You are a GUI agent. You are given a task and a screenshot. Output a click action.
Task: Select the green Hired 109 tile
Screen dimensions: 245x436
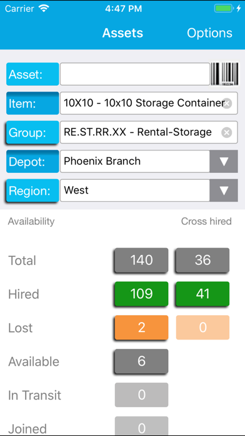point(141,294)
